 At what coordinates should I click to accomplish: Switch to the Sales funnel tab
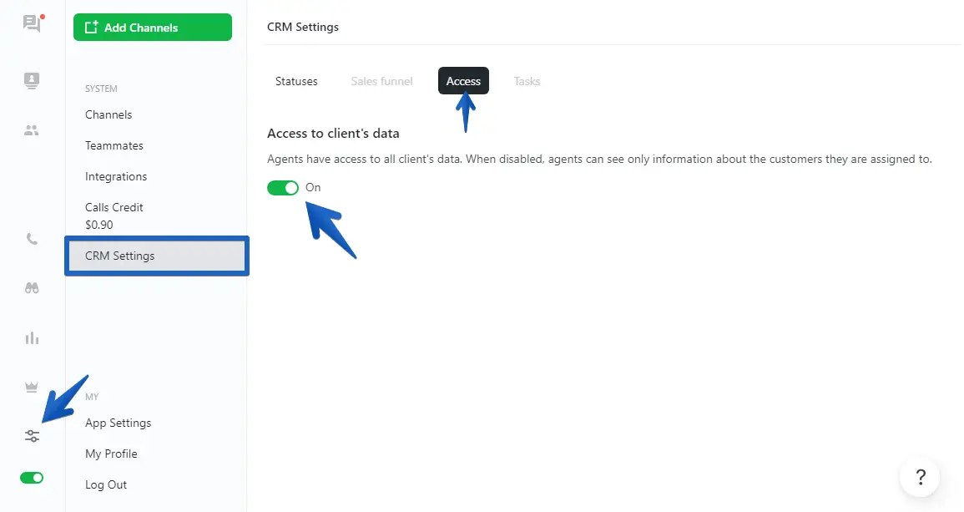click(381, 81)
